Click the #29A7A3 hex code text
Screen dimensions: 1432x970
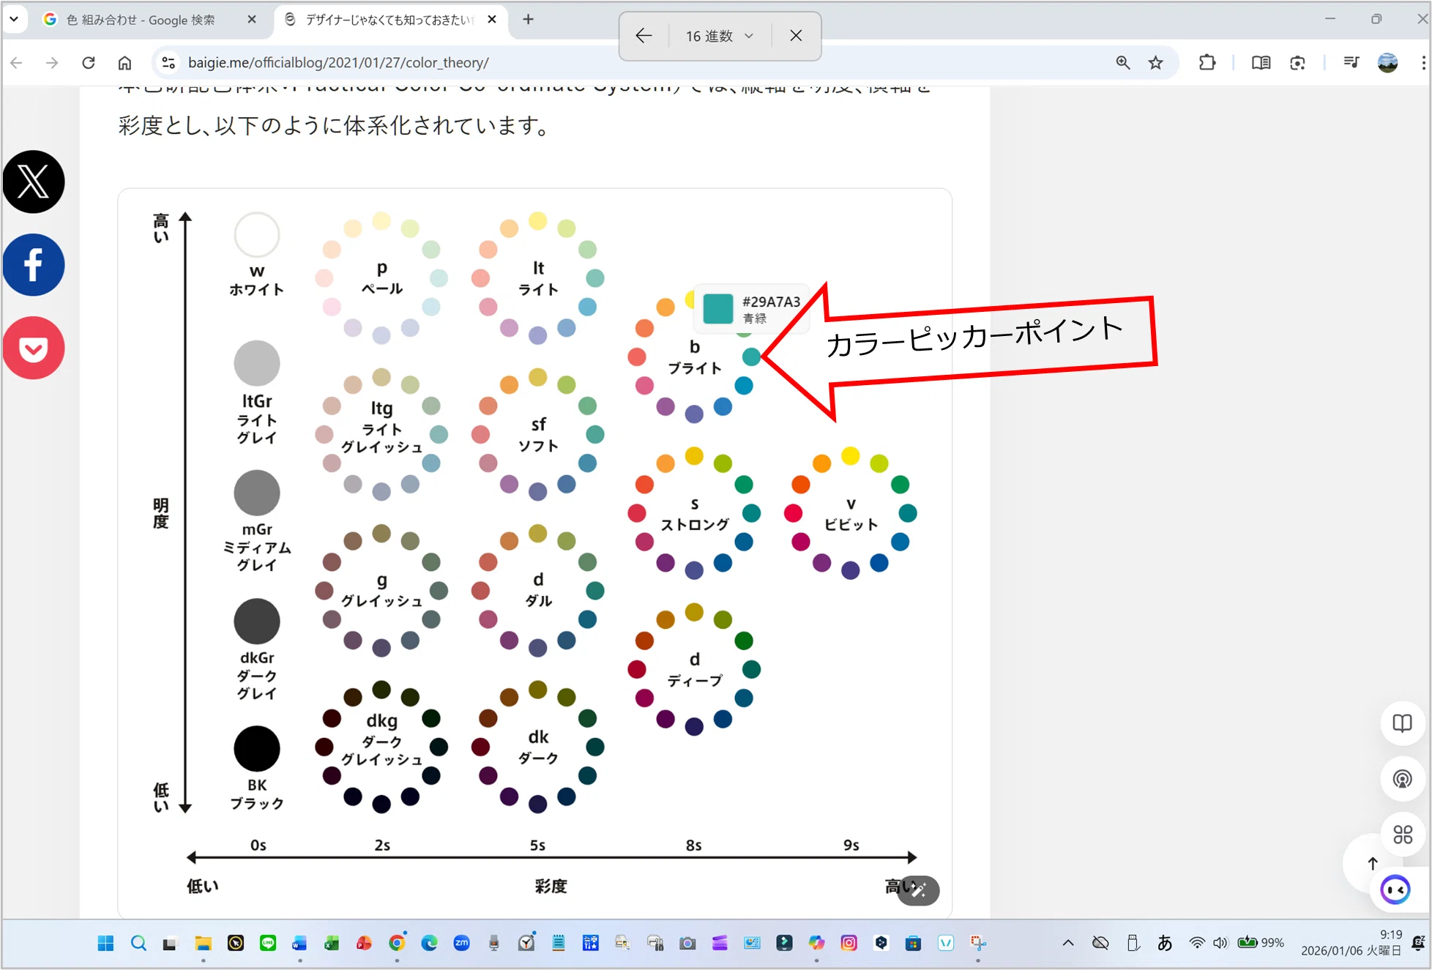click(x=771, y=302)
